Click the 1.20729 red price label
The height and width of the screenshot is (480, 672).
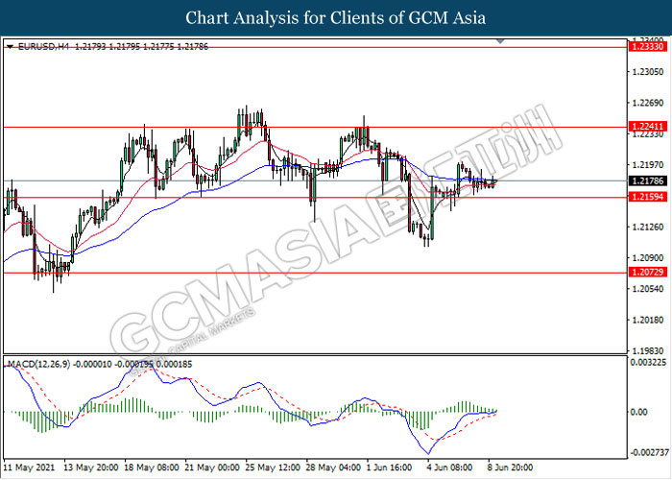644,273
